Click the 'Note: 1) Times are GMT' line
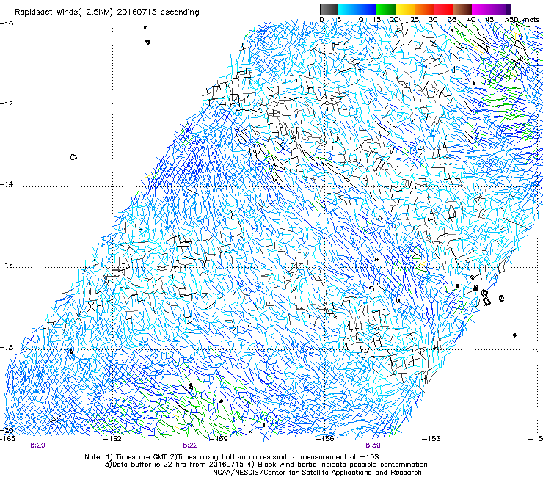543x477 pixels. tap(232, 457)
